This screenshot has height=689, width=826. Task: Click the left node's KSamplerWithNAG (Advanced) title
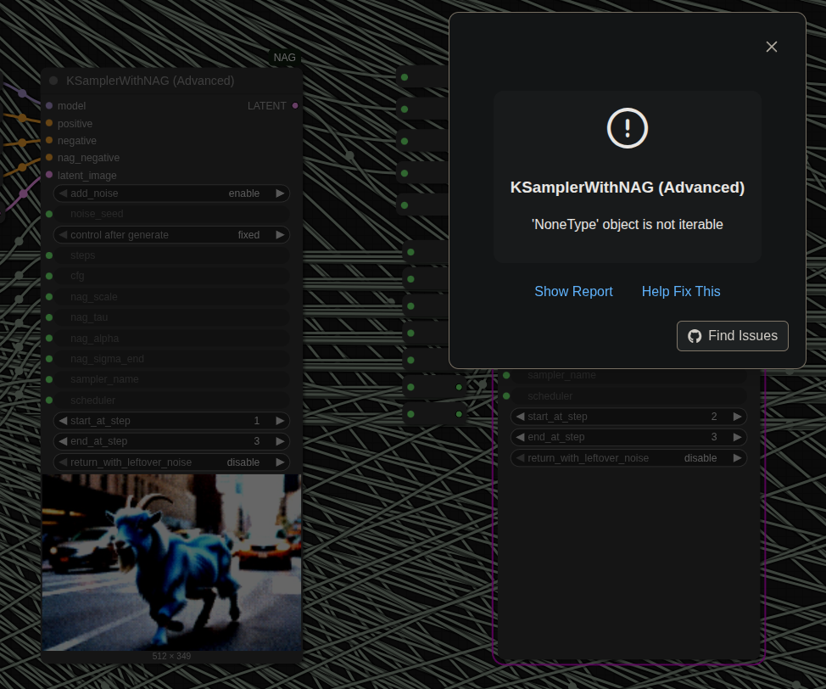click(x=150, y=81)
